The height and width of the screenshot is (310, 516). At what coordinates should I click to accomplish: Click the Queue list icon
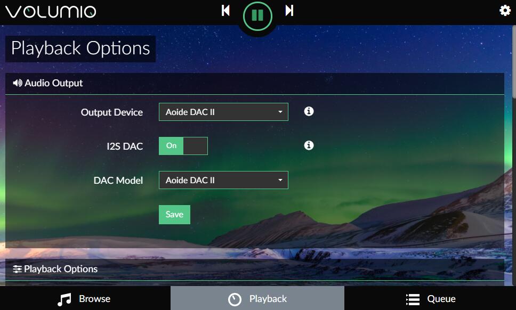(x=413, y=299)
